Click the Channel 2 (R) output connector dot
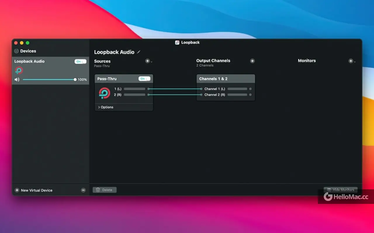The height and width of the screenshot is (233, 374). coord(250,95)
